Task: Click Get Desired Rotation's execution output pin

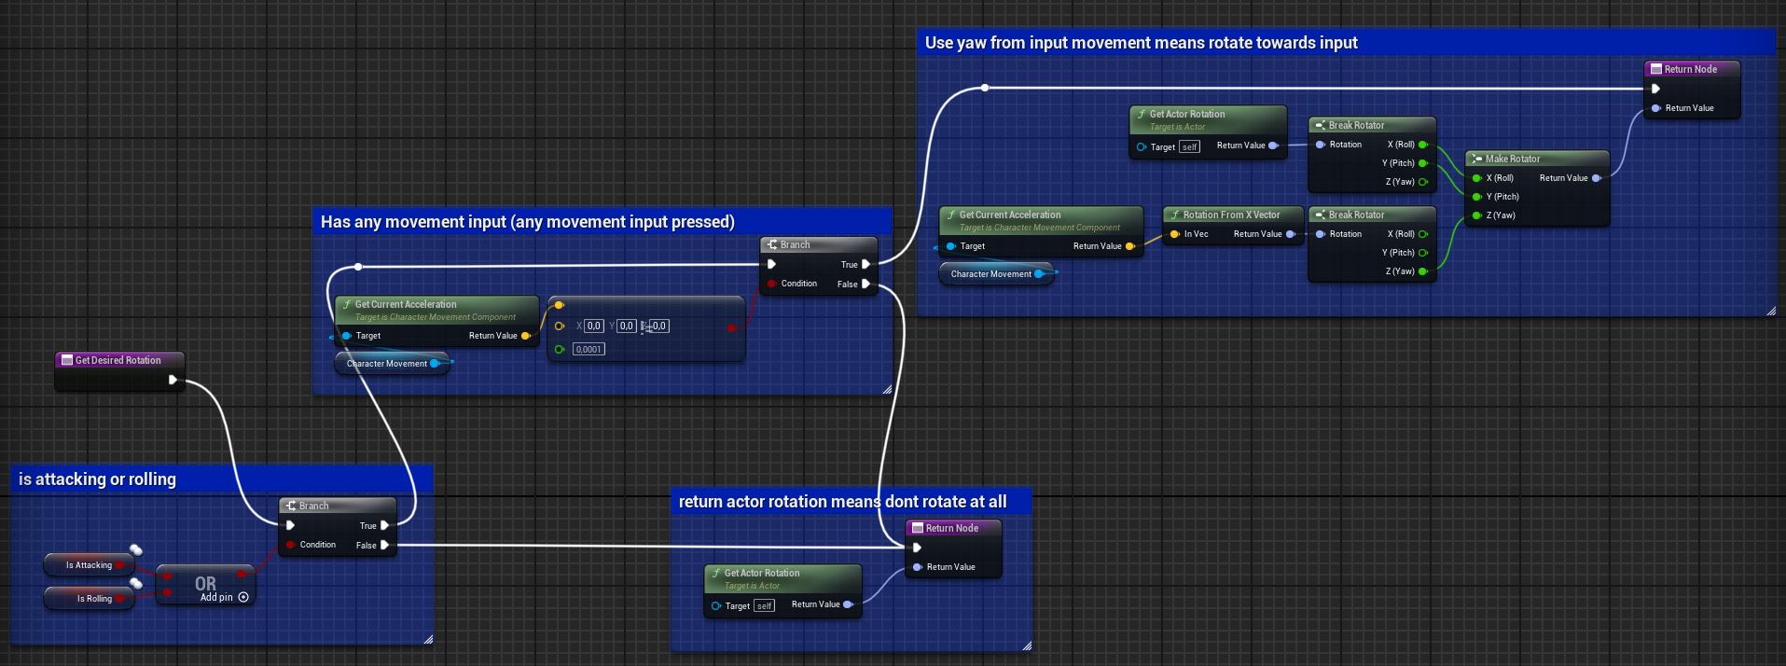Action: 173,380
